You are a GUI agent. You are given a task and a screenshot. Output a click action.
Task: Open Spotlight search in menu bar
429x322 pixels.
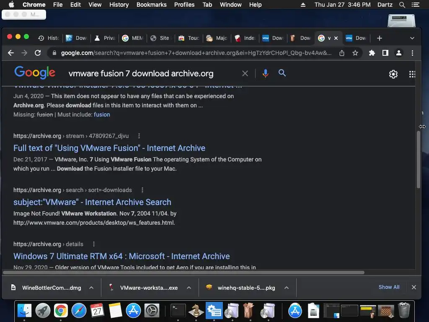pos(402,5)
